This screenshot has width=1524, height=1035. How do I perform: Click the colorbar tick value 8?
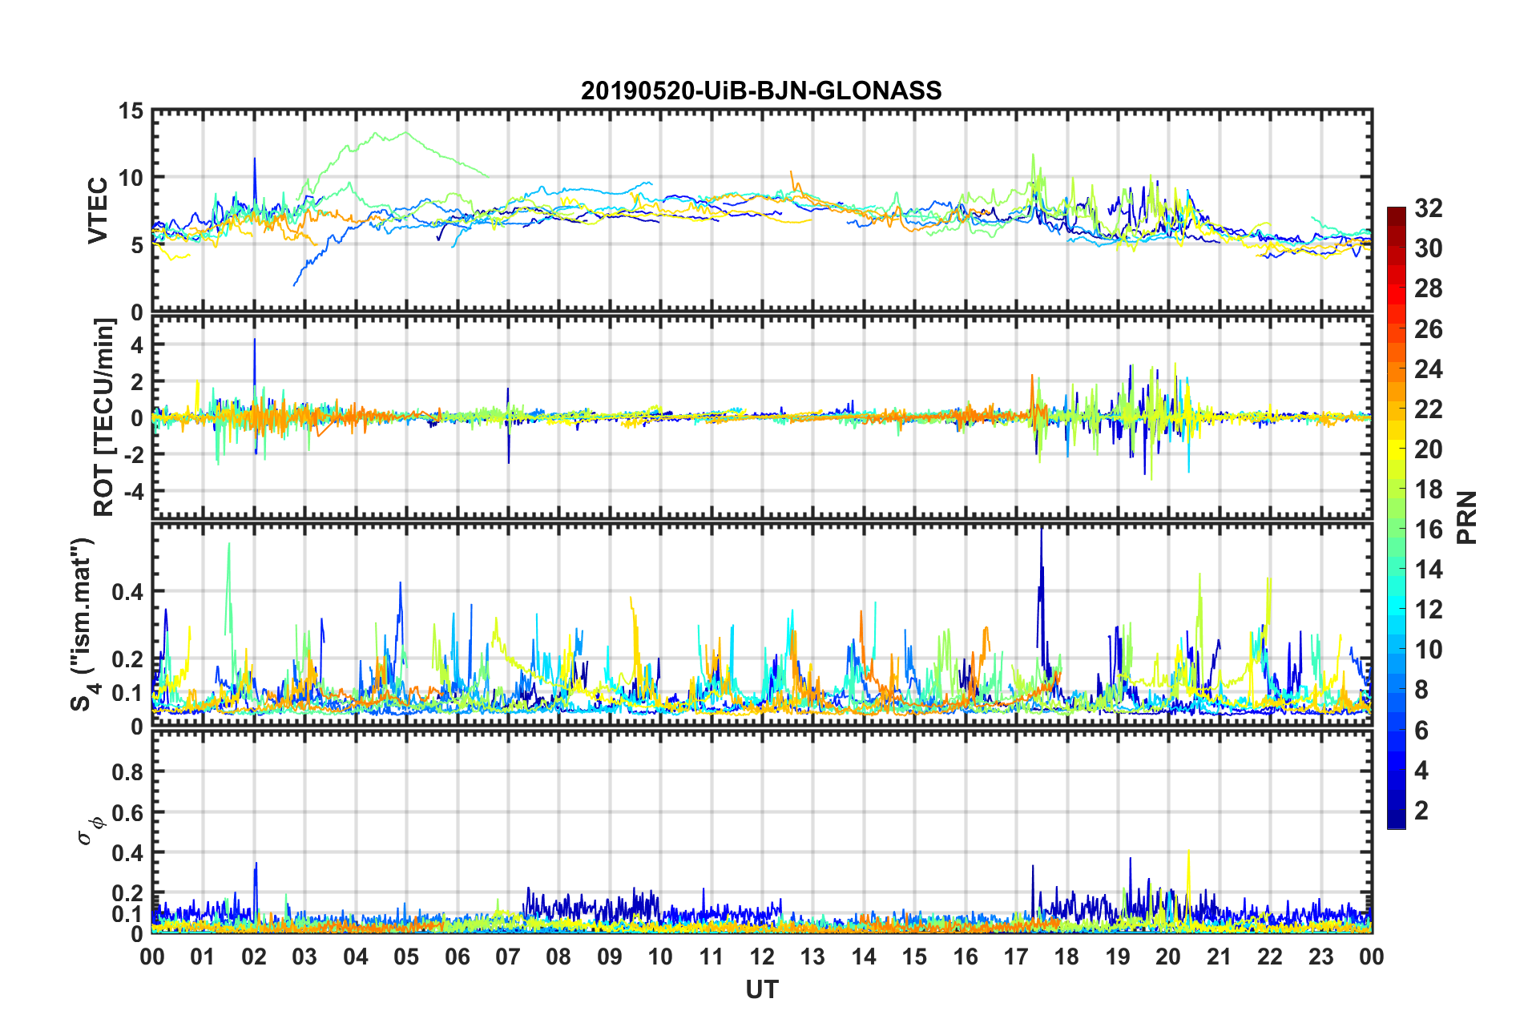tap(1421, 690)
